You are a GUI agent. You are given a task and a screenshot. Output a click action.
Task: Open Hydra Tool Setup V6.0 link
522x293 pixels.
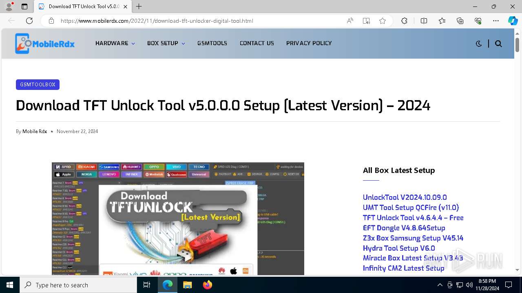(x=399, y=248)
